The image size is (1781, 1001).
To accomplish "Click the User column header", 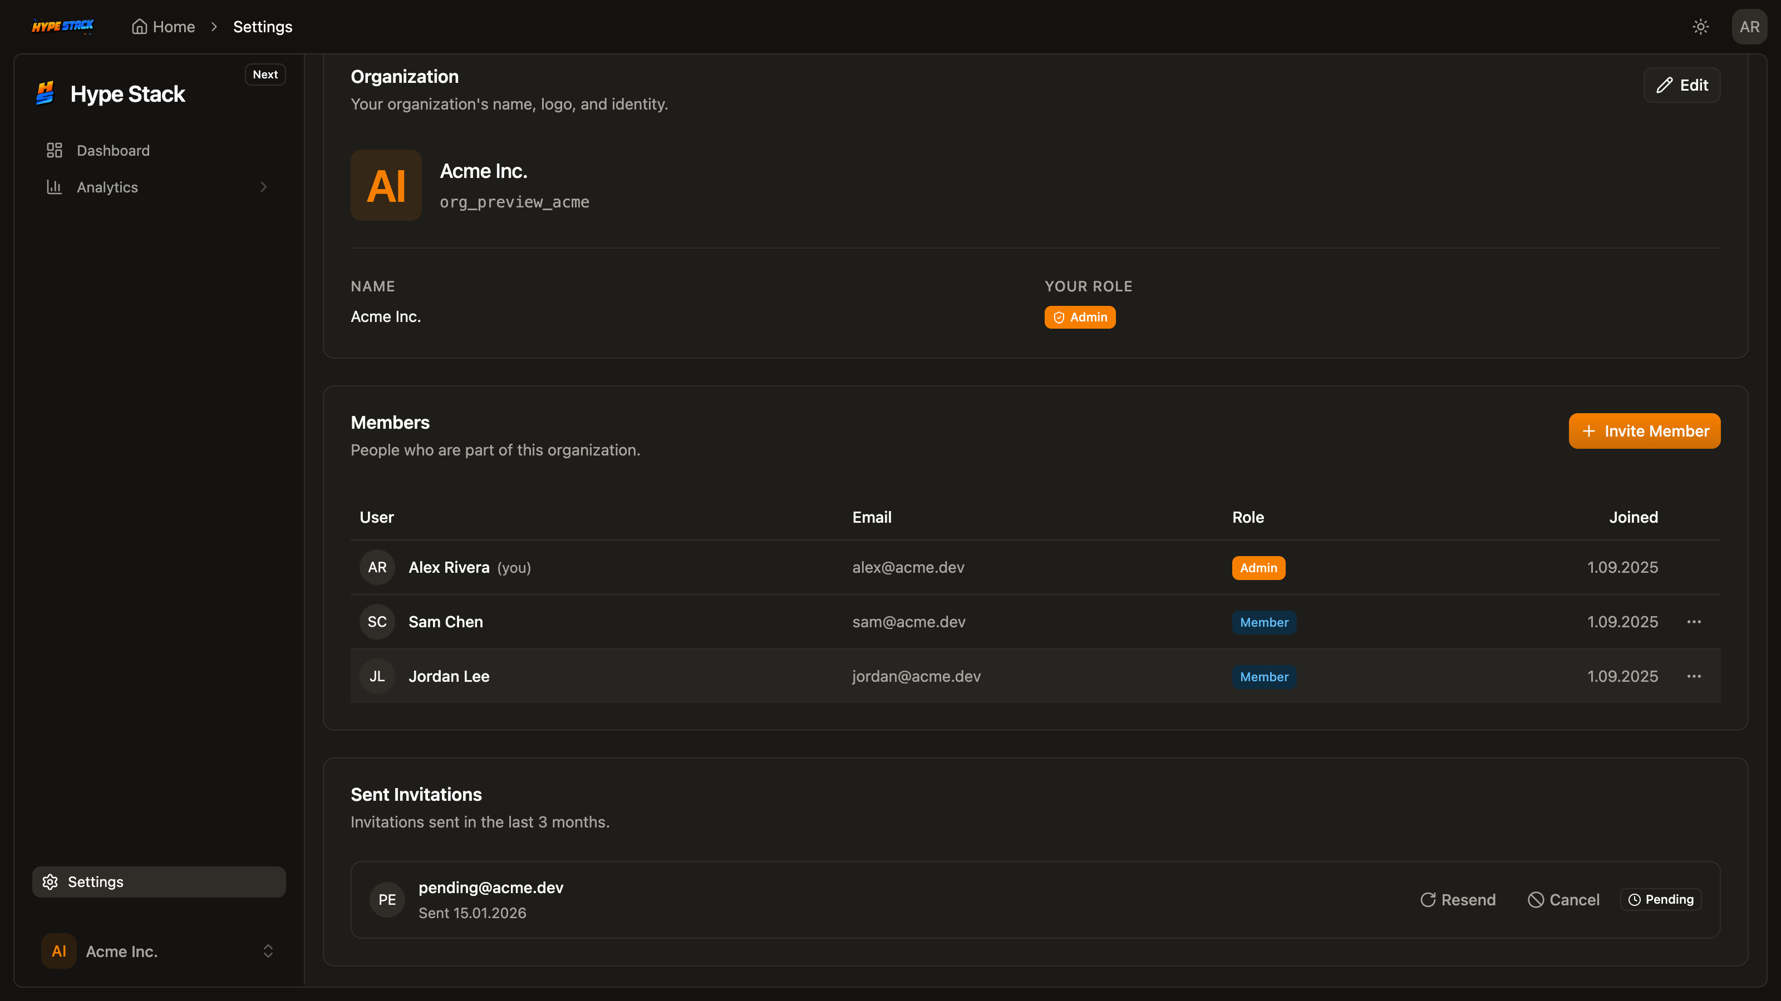I will coord(376,517).
